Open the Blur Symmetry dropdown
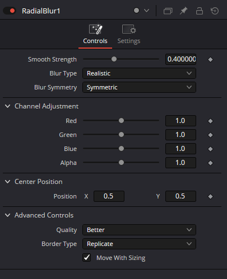Viewport: 227px width, 279px height. [x=139, y=87]
